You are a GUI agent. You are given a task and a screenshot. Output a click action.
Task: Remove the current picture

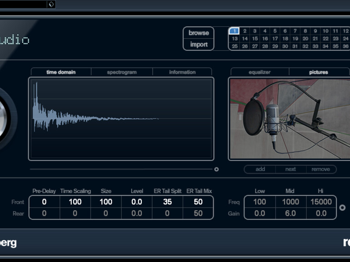[x=320, y=169]
